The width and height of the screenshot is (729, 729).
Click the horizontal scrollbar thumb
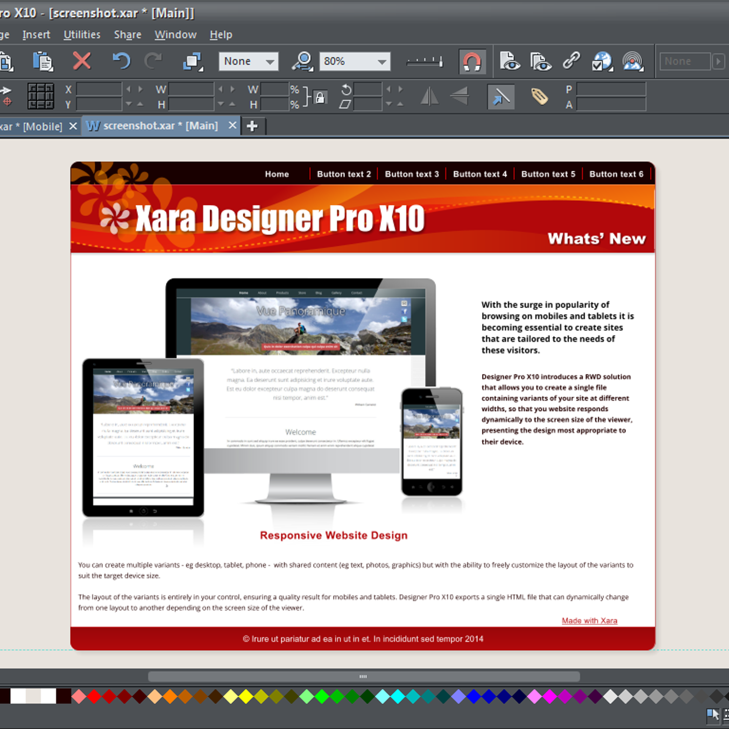pyautogui.click(x=364, y=677)
